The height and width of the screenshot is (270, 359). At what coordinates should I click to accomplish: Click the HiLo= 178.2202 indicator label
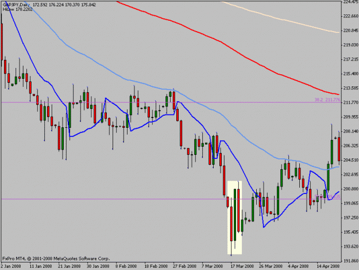[x=18, y=10]
